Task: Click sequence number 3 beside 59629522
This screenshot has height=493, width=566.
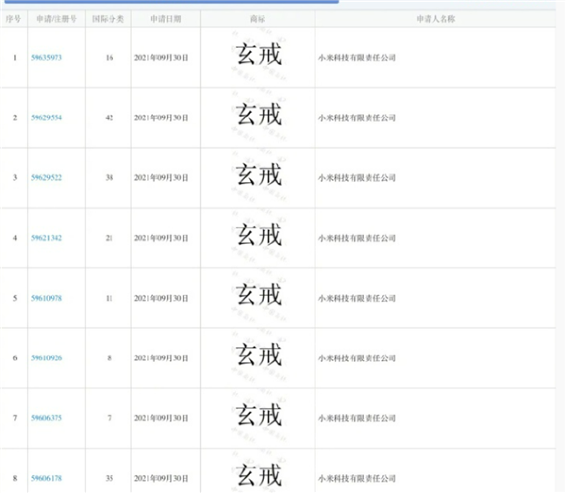Action: (15, 178)
